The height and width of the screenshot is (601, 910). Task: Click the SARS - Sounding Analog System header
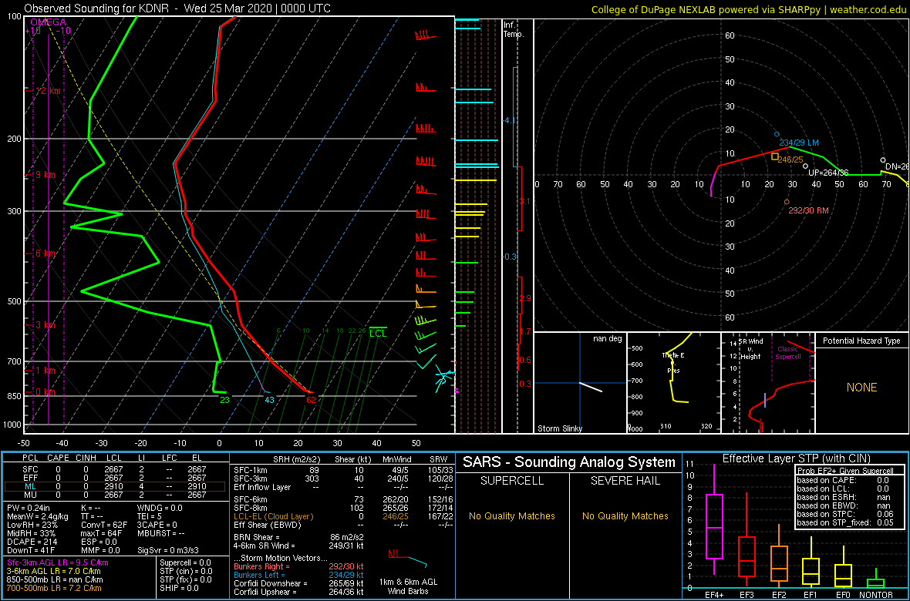(x=569, y=462)
